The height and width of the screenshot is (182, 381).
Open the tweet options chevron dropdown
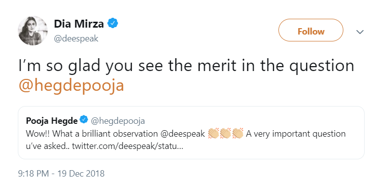[360, 32]
